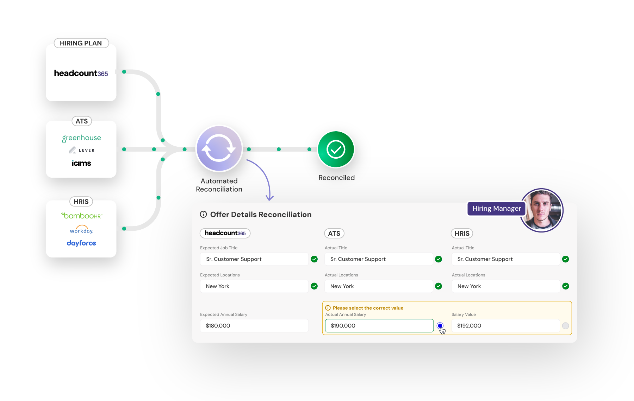This screenshot has height=401, width=634.
Task: Click HRIS column pill in reconciliation panel
Action: 462,233
